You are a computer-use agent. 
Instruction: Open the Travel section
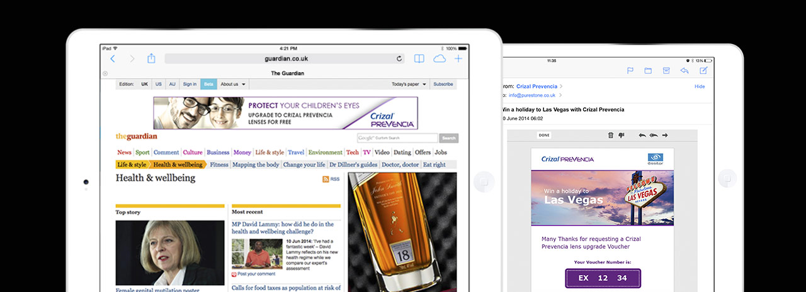296,153
